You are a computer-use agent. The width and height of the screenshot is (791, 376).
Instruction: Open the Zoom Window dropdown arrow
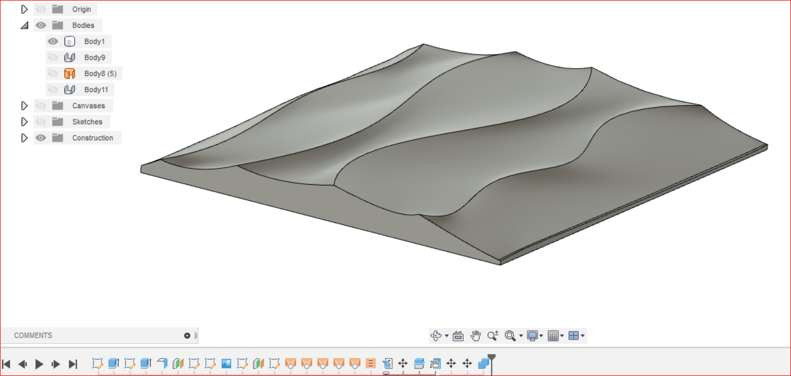[x=521, y=336]
